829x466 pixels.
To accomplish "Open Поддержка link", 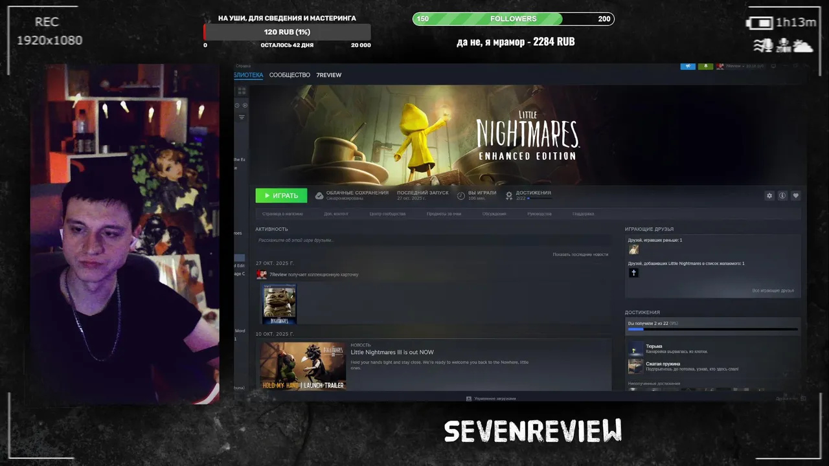I will point(583,214).
